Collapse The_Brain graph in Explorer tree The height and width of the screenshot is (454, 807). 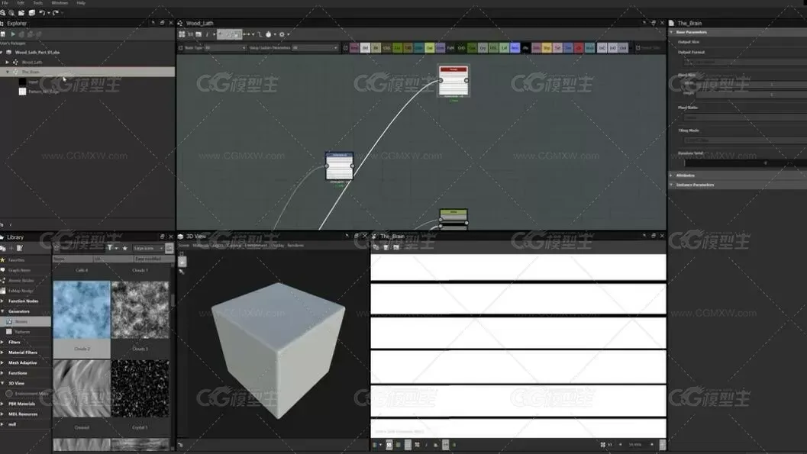tap(7, 72)
